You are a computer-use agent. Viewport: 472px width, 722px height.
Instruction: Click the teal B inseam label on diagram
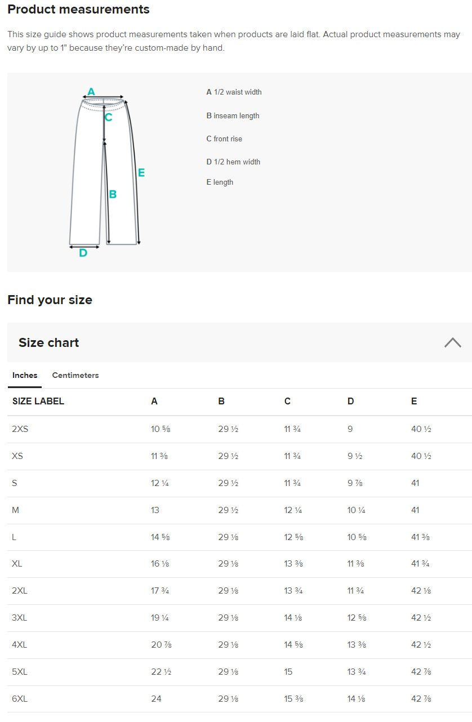pyautogui.click(x=113, y=194)
